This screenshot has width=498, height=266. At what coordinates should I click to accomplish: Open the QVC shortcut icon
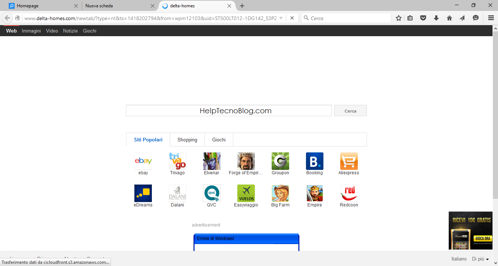pyautogui.click(x=212, y=193)
